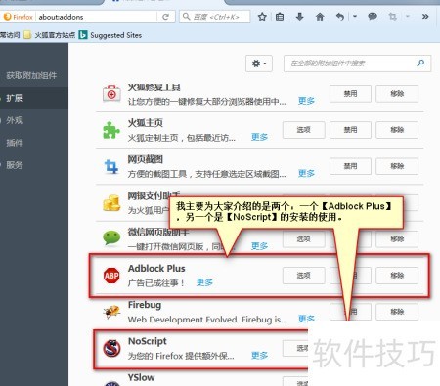440x386 pixels.
Task: Go to the home page icon
Action: 320,17
